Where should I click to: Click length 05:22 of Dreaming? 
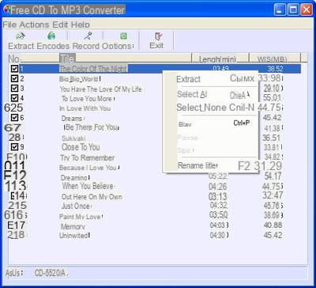[x=217, y=176]
